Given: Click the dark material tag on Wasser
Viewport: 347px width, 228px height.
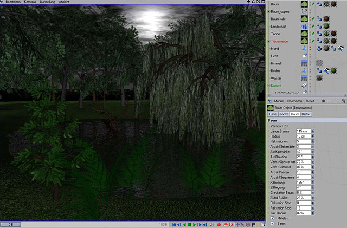Looking at the screenshot, I should coord(319,78).
